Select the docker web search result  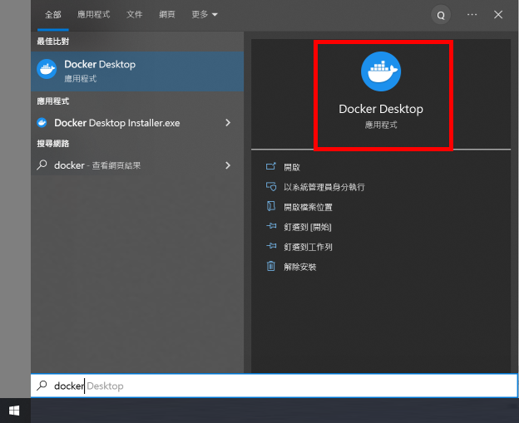137,165
